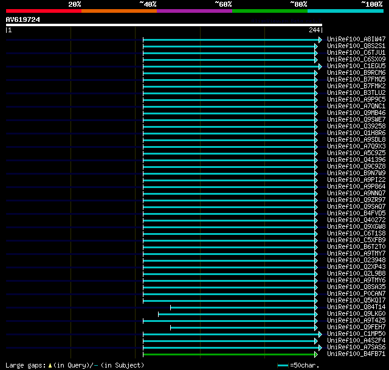Open the UniRef100_Q8S2S1 hit
Viewport: 389px width, 370px height.
pyautogui.click(x=356, y=46)
